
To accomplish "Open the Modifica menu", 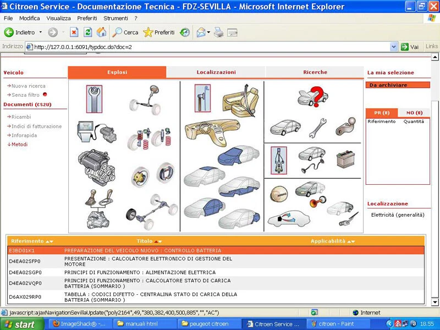I will click(x=29, y=18).
